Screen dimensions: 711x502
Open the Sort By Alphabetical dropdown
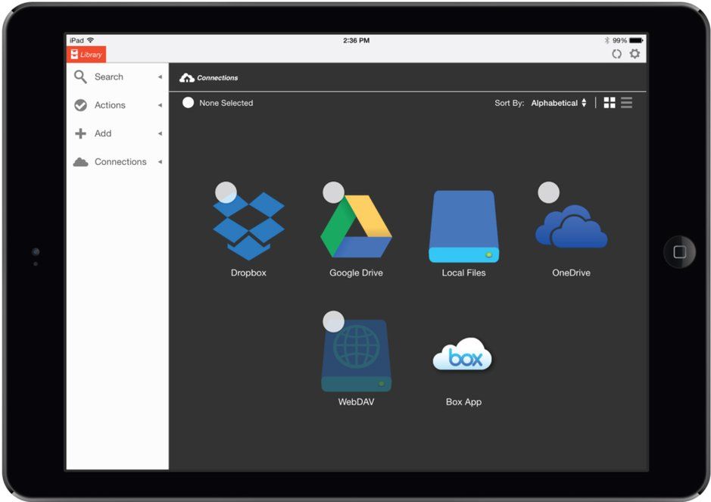coord(559,103)
